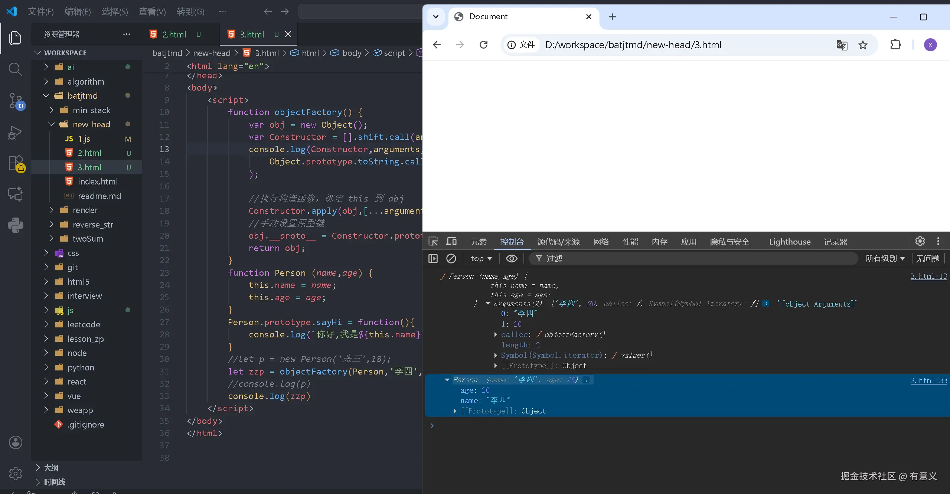Open Run and Debug view
Image resolution: width=950 pixels, height=494 pixels.
(15, 132)
